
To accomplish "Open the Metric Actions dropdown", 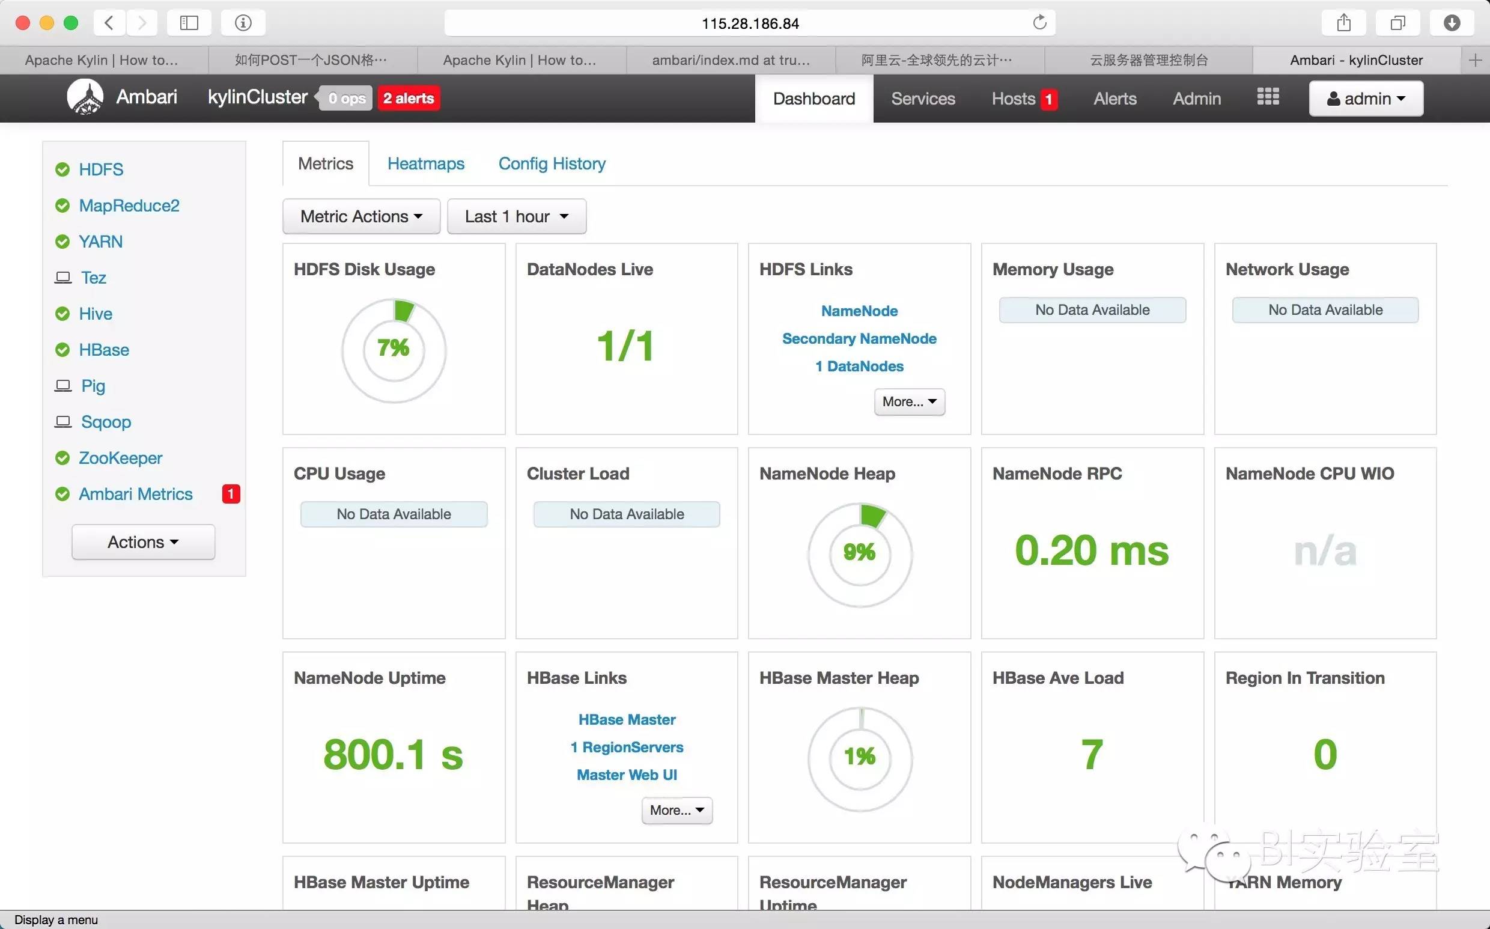I will 361,216.
